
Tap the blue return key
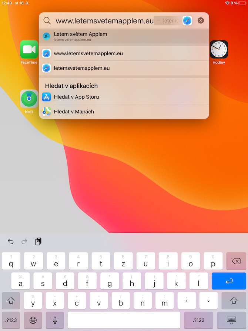229,281
